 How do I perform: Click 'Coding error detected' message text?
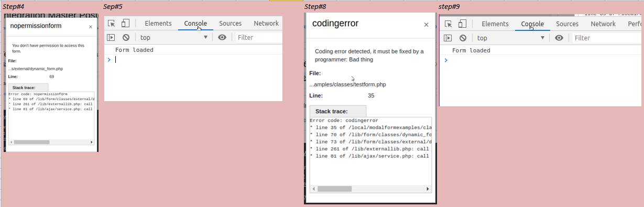point(369,56)
